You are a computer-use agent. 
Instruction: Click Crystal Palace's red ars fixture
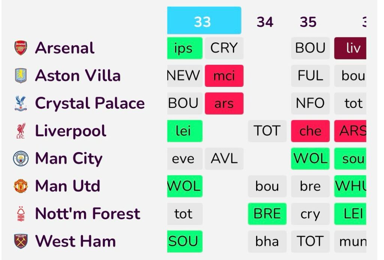tap(224, 103)
